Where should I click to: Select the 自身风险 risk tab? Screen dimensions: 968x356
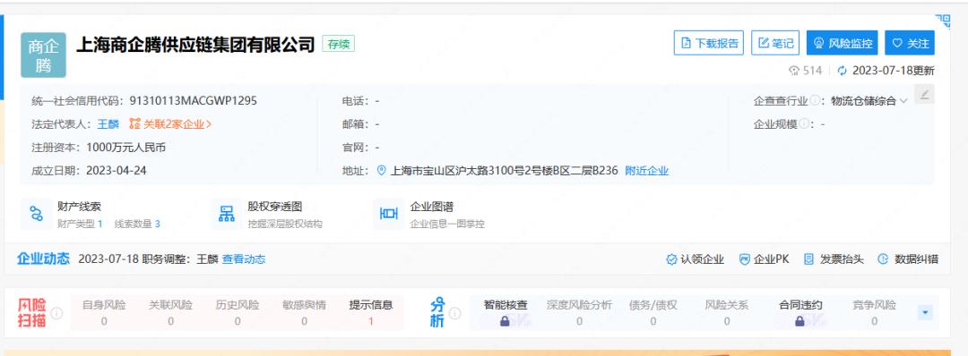pos(104,312)
